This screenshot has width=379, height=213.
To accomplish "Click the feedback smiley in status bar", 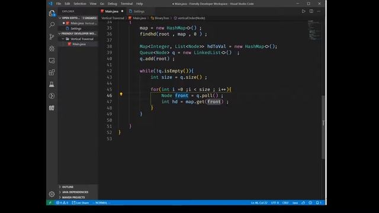I will click(x=310, y=202).
